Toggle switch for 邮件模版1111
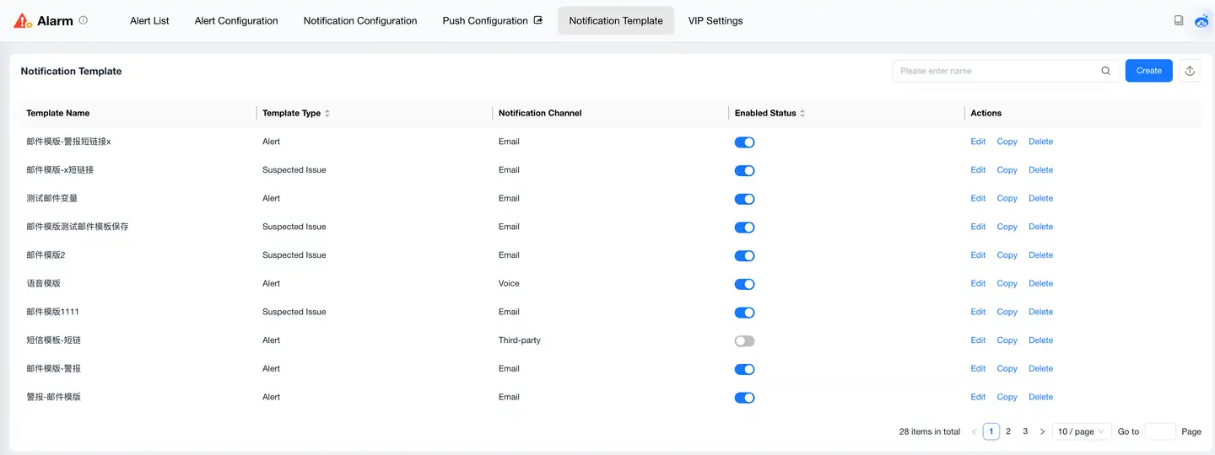Viewport: 1215px width, 455px height. [x=744, y=313]
